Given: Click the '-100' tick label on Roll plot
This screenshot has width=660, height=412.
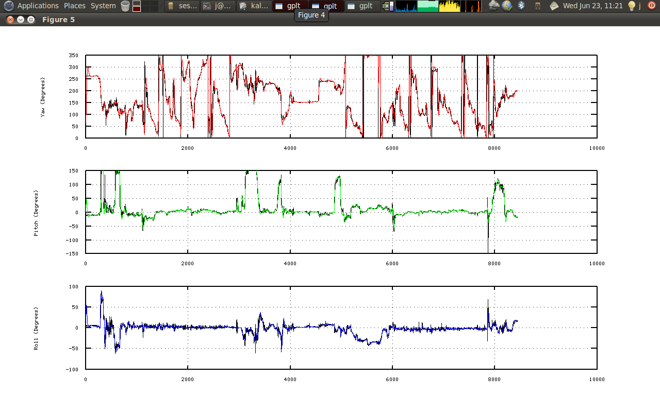Looking at the screenshot, I should click(x=72, y=369).
